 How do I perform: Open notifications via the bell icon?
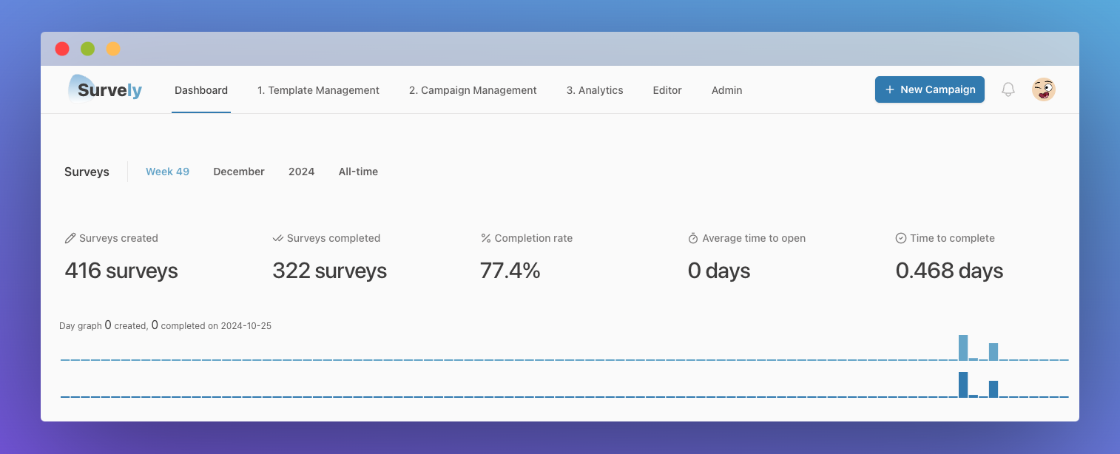pos(1008,89)
